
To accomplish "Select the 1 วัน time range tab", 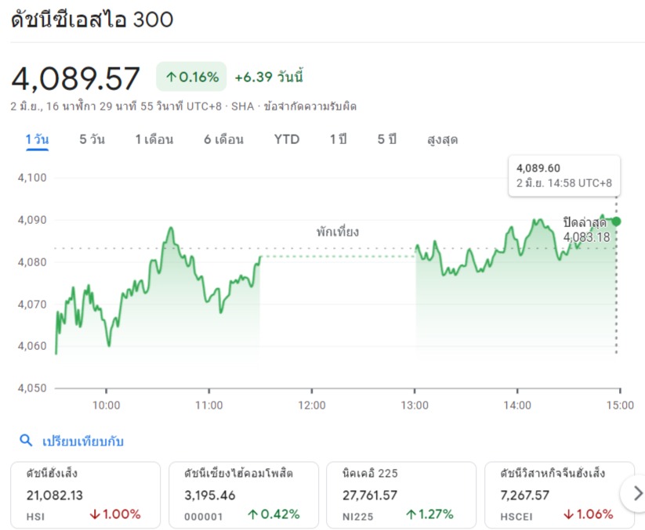I will [37, 139].
